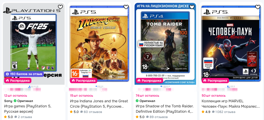The height and width of the screenshot is (120, 264).
Task: Click Распродажа badge on Indiana Jones card
Action: (x=83, y=81)
